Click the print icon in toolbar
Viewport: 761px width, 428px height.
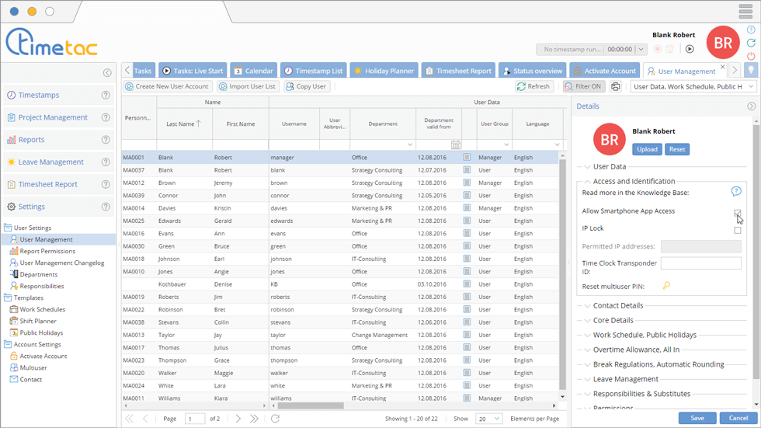pyautogui.click(x=616, y=87)
